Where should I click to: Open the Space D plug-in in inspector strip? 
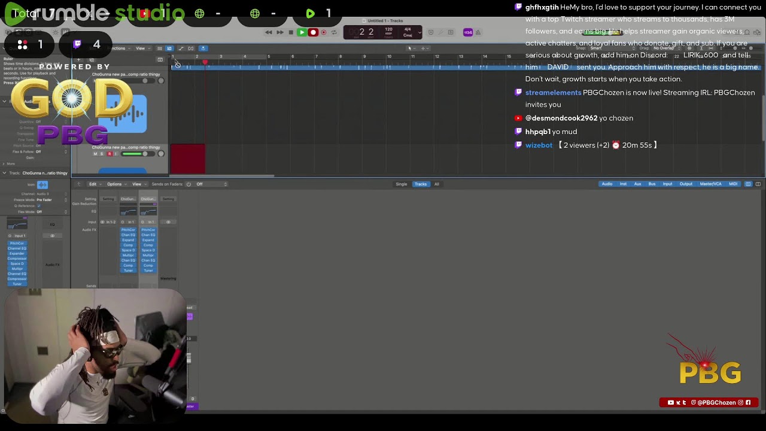(x=17, y=264)
